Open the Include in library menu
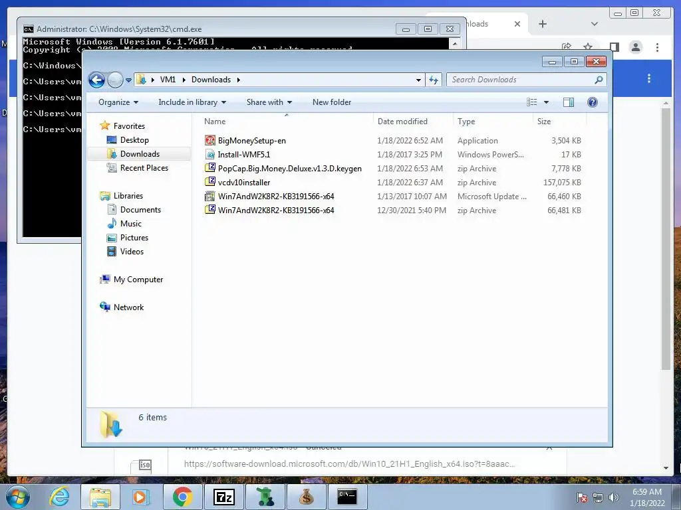Image resolution: width=681 pixels, height=510 pixels. coord(192,102)
